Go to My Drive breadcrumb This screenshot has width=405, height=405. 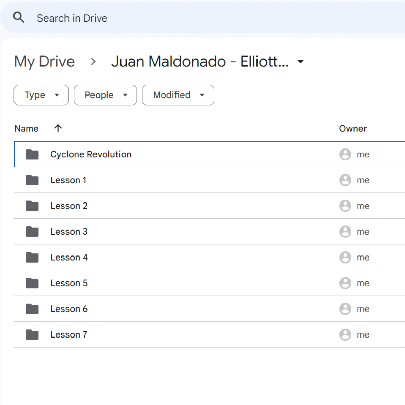coord(44,62)
